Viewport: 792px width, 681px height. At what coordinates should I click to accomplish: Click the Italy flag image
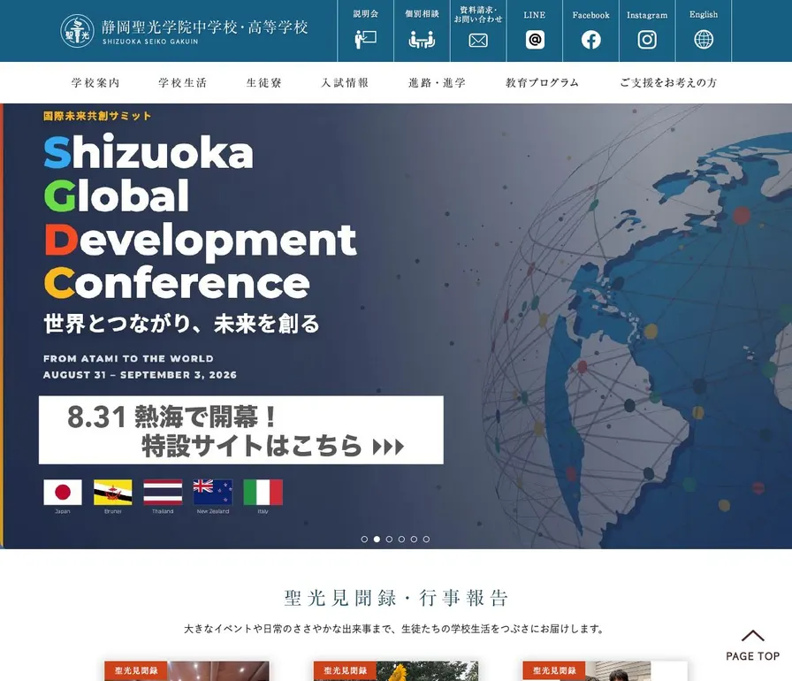263,492
